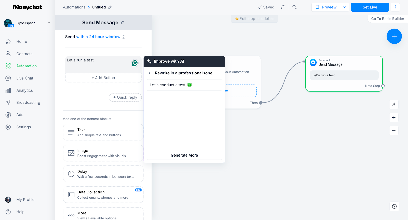408x220 pixels.
Task: Click the undo arrow icon
Action: tap(283, 7)
